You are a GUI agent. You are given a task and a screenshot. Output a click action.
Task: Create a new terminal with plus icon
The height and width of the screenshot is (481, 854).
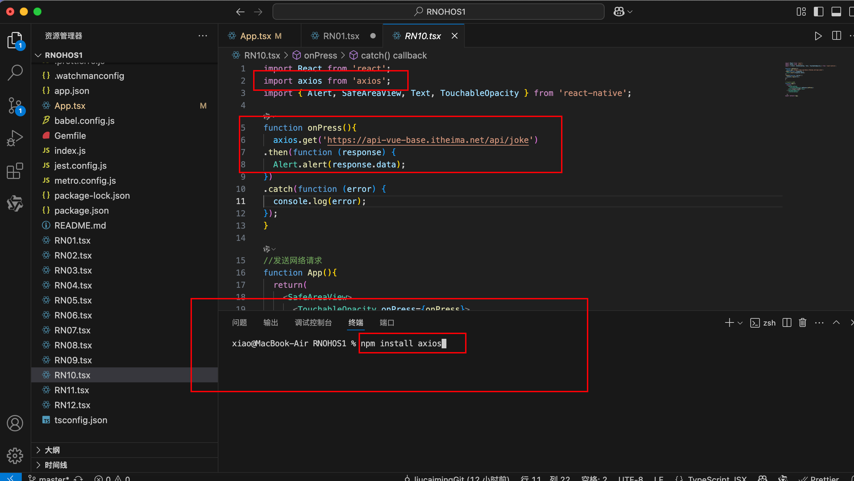tap(729, 322)
